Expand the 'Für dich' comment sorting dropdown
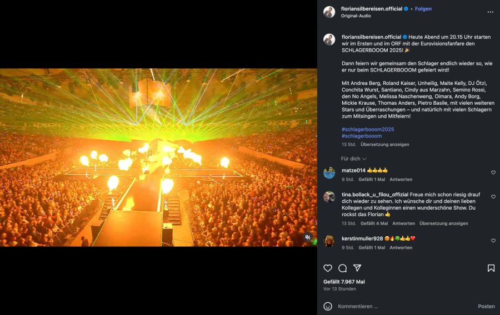 354,159
